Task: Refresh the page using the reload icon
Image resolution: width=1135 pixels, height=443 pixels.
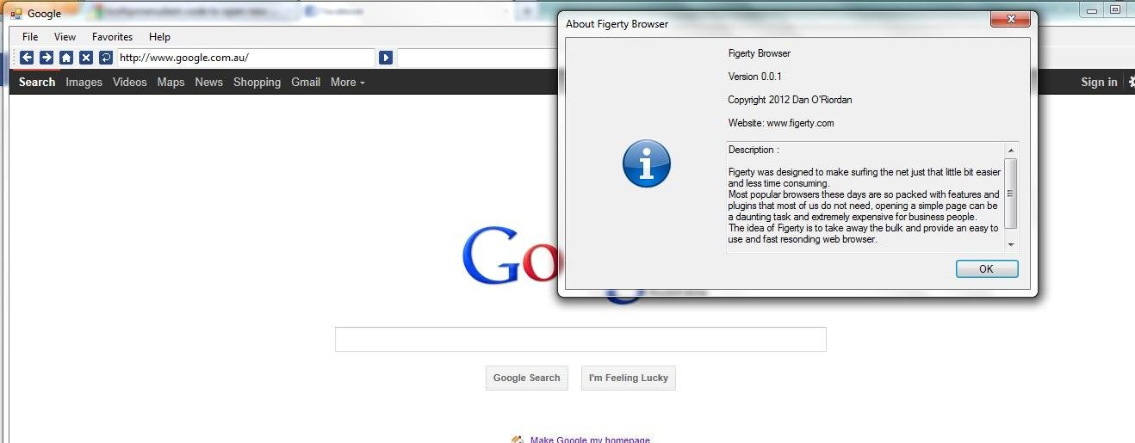Action: pyautogui.click(x=106, y=58)
